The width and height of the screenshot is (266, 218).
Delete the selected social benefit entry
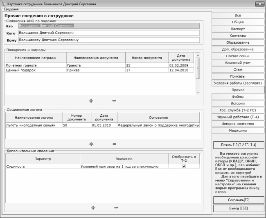coord(114,144)
